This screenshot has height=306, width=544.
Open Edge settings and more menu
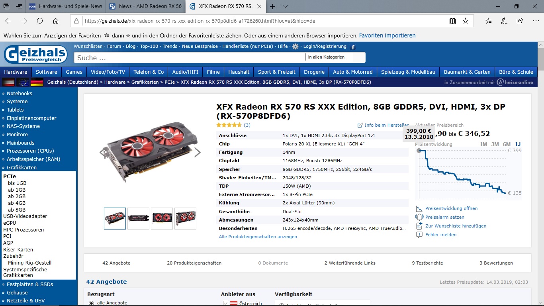(x=535, y=21)
